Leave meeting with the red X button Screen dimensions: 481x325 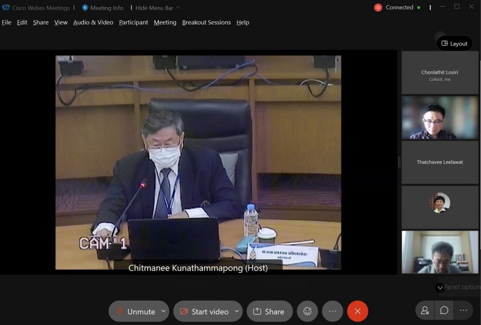[357, 311]
